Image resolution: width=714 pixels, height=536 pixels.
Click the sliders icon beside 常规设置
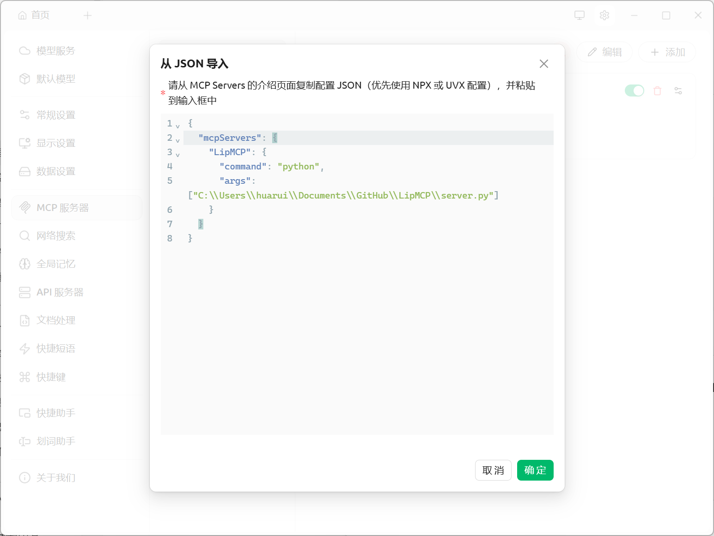coord(24,115)
